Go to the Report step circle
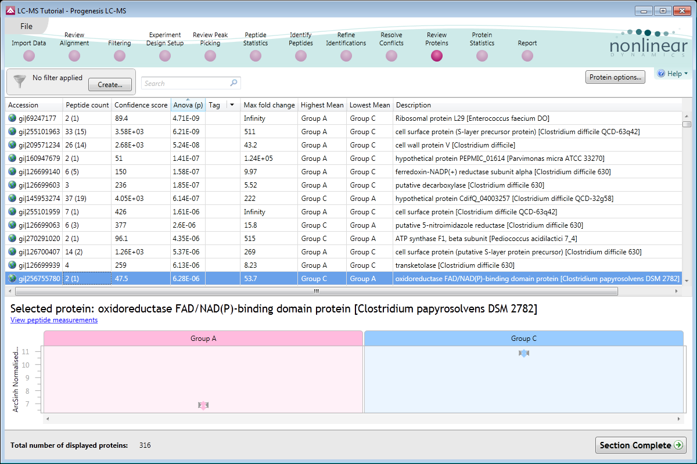This screenshot has width=697, height=464. (527, 56)
